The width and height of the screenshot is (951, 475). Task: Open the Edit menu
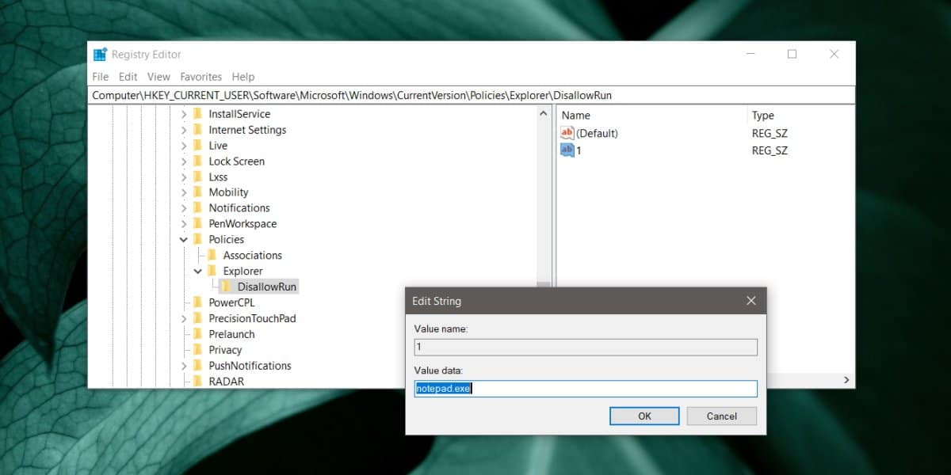(128, 77)
